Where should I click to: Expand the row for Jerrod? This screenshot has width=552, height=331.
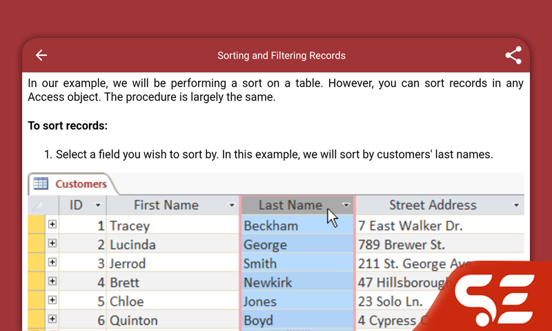tap(52, 262)
